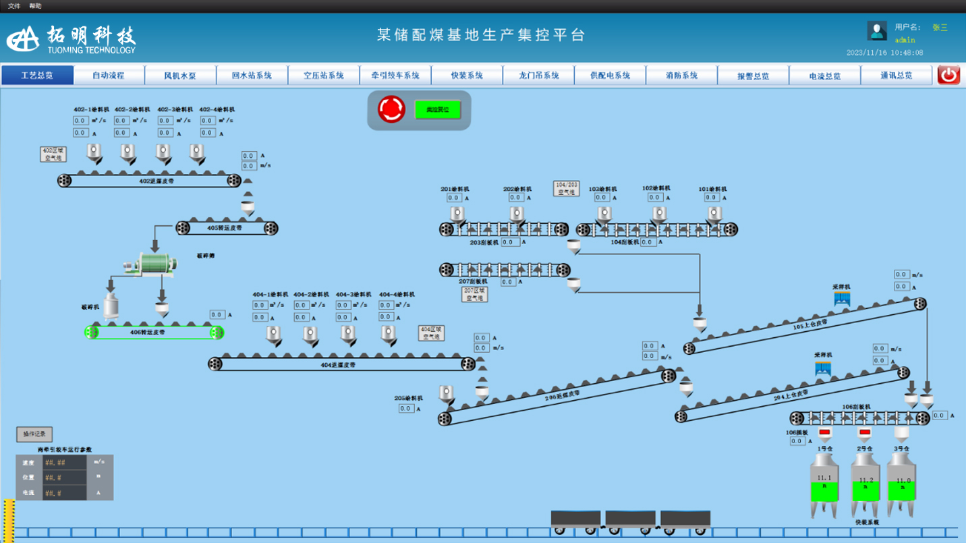966x543 pixels.
Task: Click the 402-1 feeder flow rate field
Action: click(x=80, y=121)
